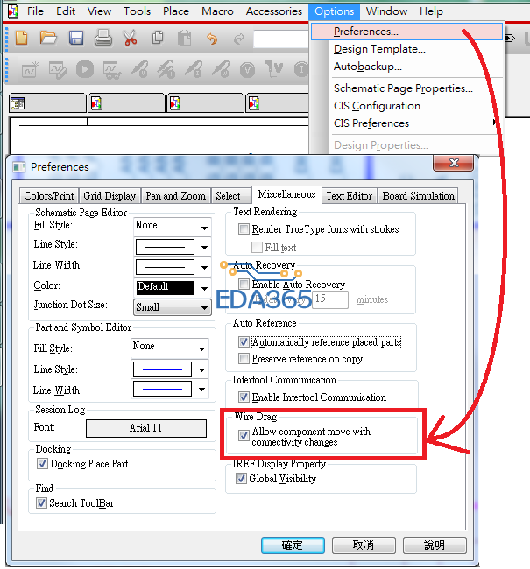The height and width of the screenshot is (569, 530).
Task: Click the New document toolbar icon
Action: 21,38
